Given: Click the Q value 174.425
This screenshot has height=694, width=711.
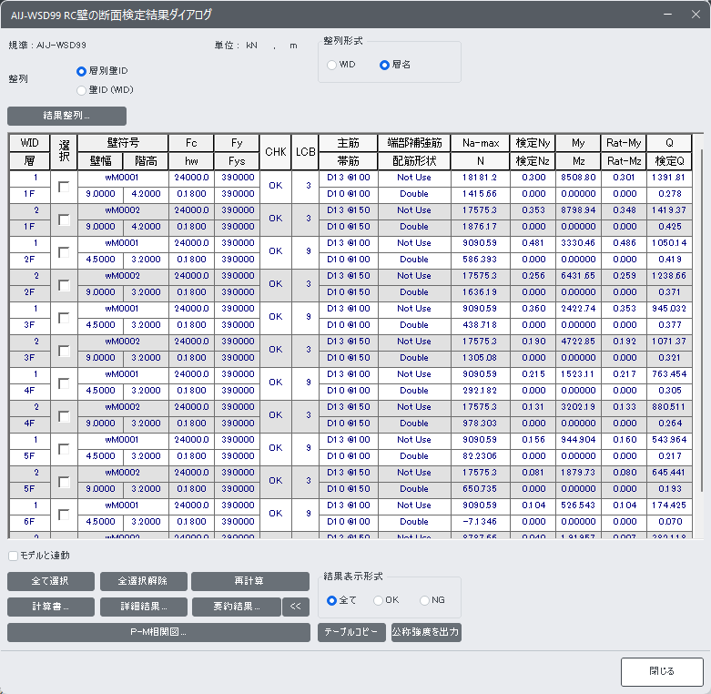Looking at the screenshot, I should [669, 505].
